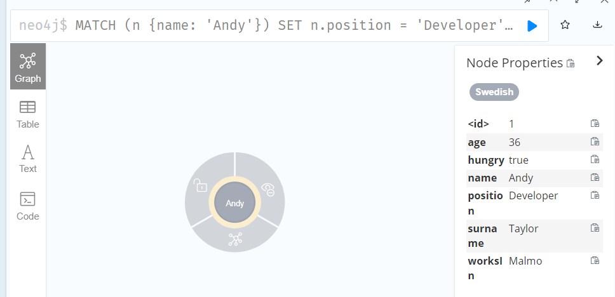Screen dimensions: 615x297
Task: Expand Andy node's child relationships
Action: pos(235,239)
